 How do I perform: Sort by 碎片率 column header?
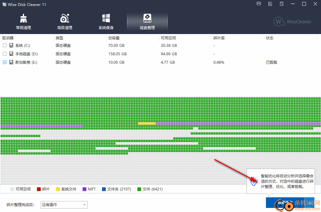238,38
